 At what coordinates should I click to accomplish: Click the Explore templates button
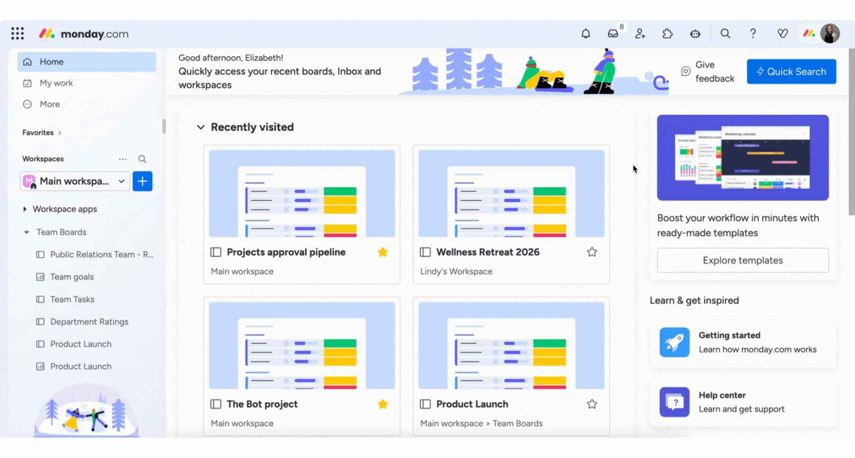pos(743,260)
